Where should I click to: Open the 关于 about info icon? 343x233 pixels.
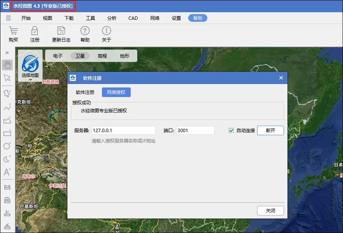106,31
